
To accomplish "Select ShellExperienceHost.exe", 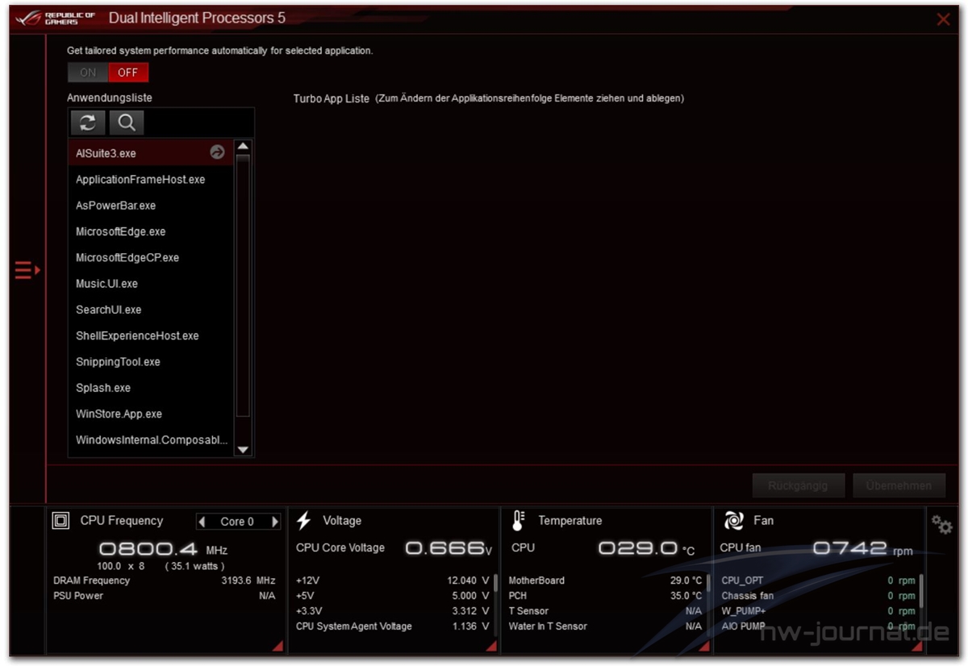I will coord(151,335).
